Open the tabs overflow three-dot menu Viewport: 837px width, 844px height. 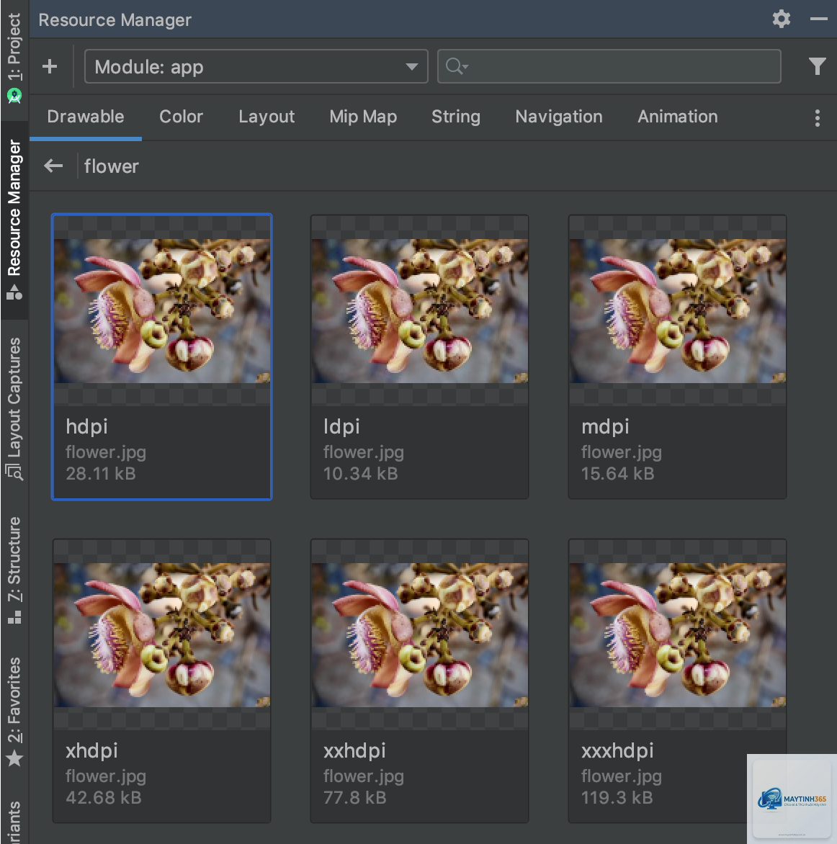click(817, 118)
